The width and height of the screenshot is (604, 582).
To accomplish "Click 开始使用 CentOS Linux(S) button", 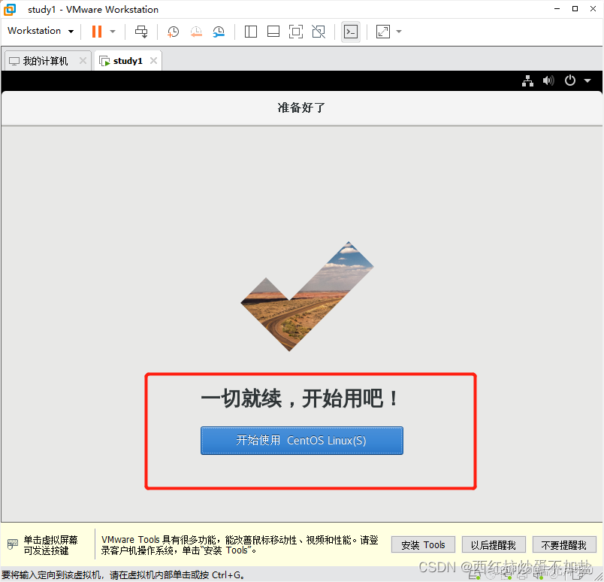I will tap(301, 441).
